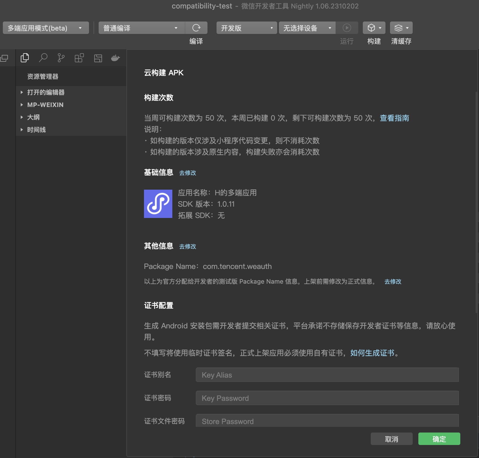479x458 pixels.
Task: Open the 开发版 version dropdown
Action: click(247, 28)
